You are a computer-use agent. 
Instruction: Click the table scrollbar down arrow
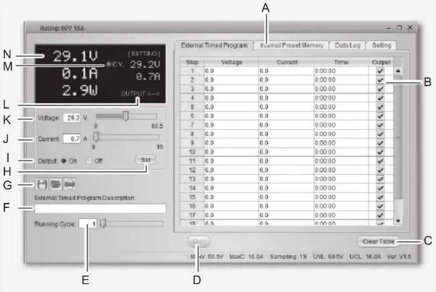pyautogui.click(x=398, y=221)
